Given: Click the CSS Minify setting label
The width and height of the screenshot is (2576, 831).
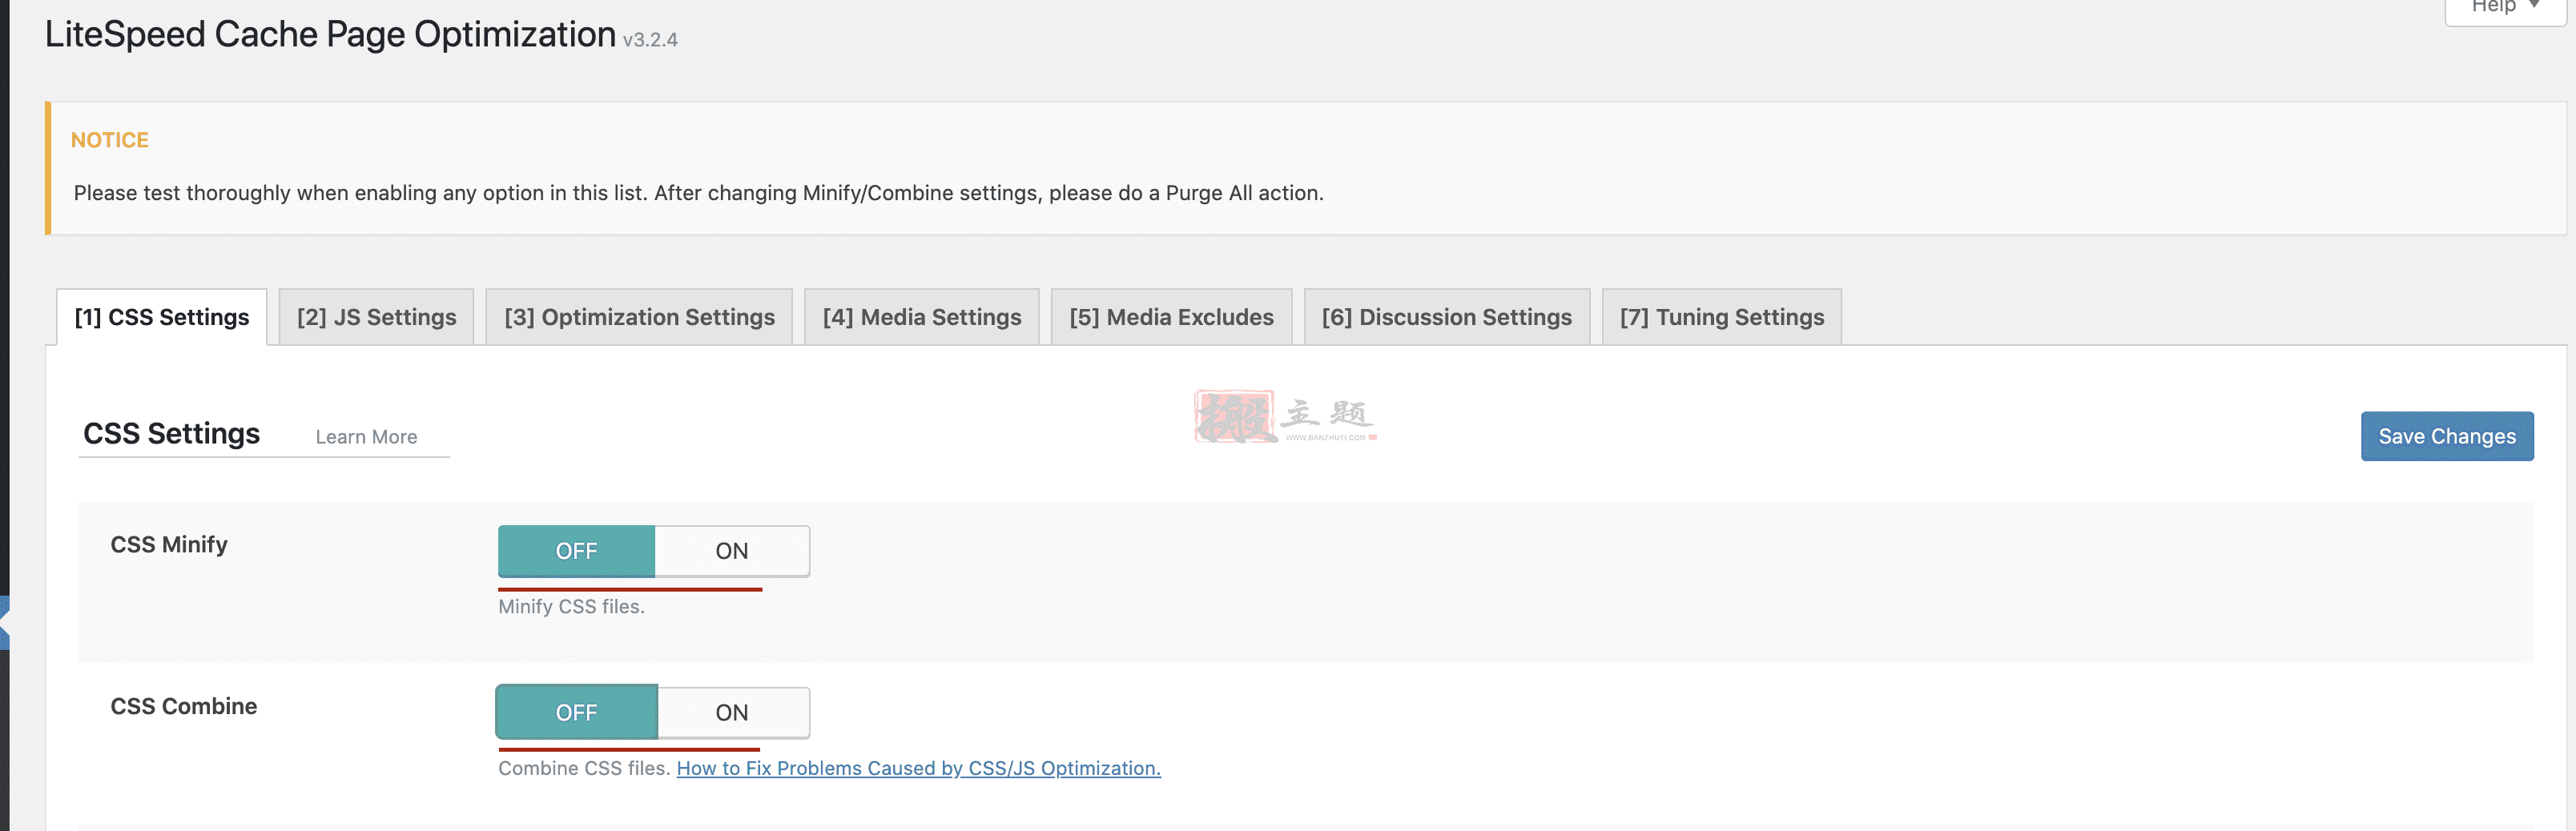Looking at the screenshot, I should 169,544.
